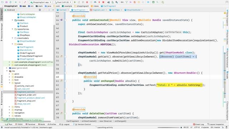Toggle code folding at line 44
The height and width of the screenshot is (129, 229).
click(65, 20)
